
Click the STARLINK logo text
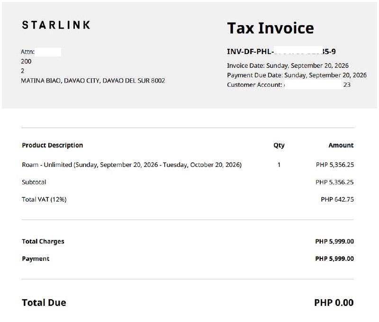(56, 25)
